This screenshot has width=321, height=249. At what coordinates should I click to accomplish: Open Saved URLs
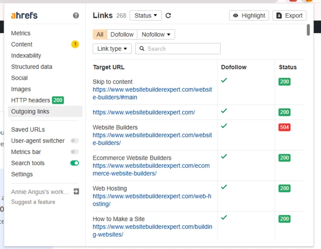[28, 129]
